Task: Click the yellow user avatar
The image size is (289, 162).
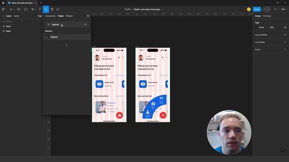Action: (x=249, y=9)
